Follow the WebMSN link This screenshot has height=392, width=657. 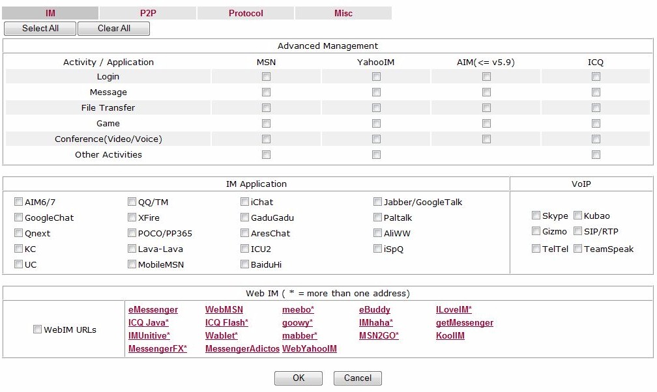coord(224,309)
